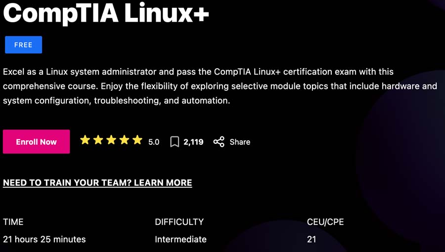Image resolution: width=445 pixels, height=252 pixels.
Task: Click the Intermediate difficulty value
Action: click(181, 239)
